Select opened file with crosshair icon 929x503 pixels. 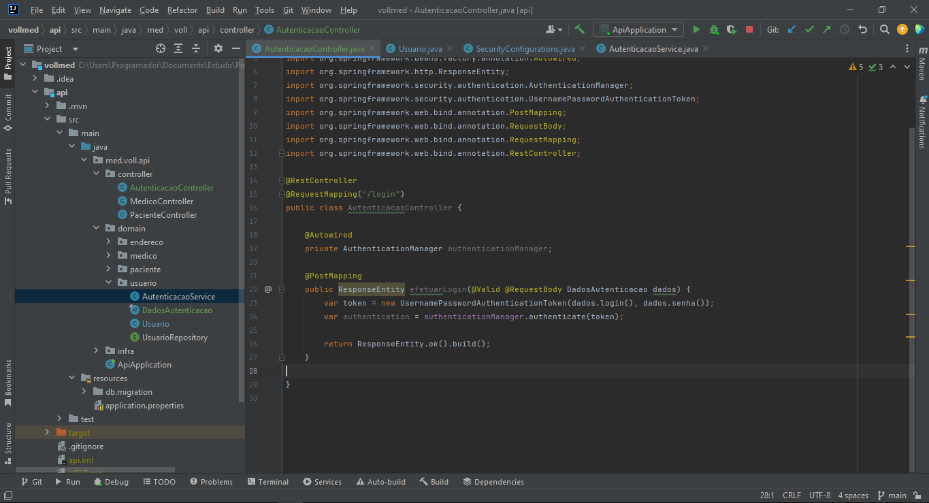tap(161, 48)
